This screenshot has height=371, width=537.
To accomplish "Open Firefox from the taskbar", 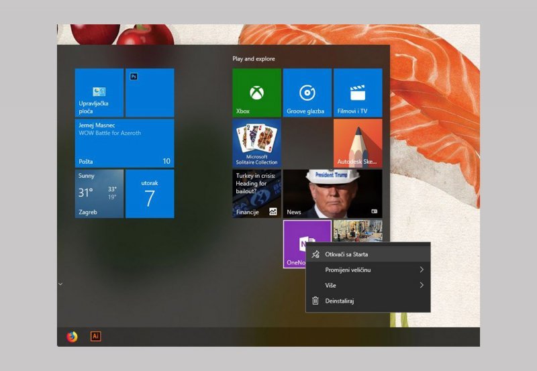I will click(72, 337).
